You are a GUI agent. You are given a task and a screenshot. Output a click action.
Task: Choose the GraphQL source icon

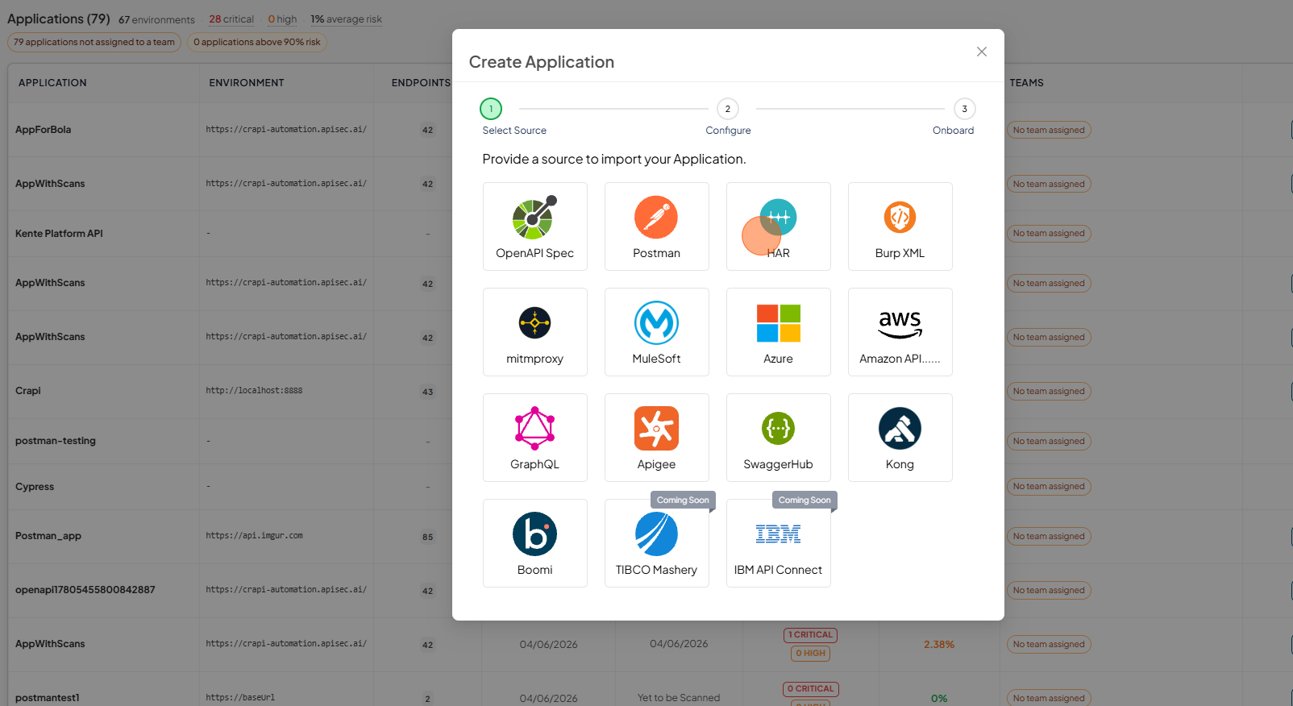click(x=534, y=428)
